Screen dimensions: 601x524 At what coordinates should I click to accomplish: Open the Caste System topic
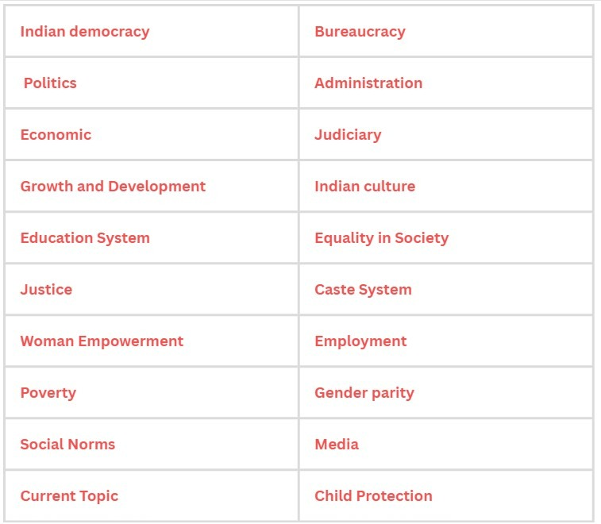(x=363, y=290)
